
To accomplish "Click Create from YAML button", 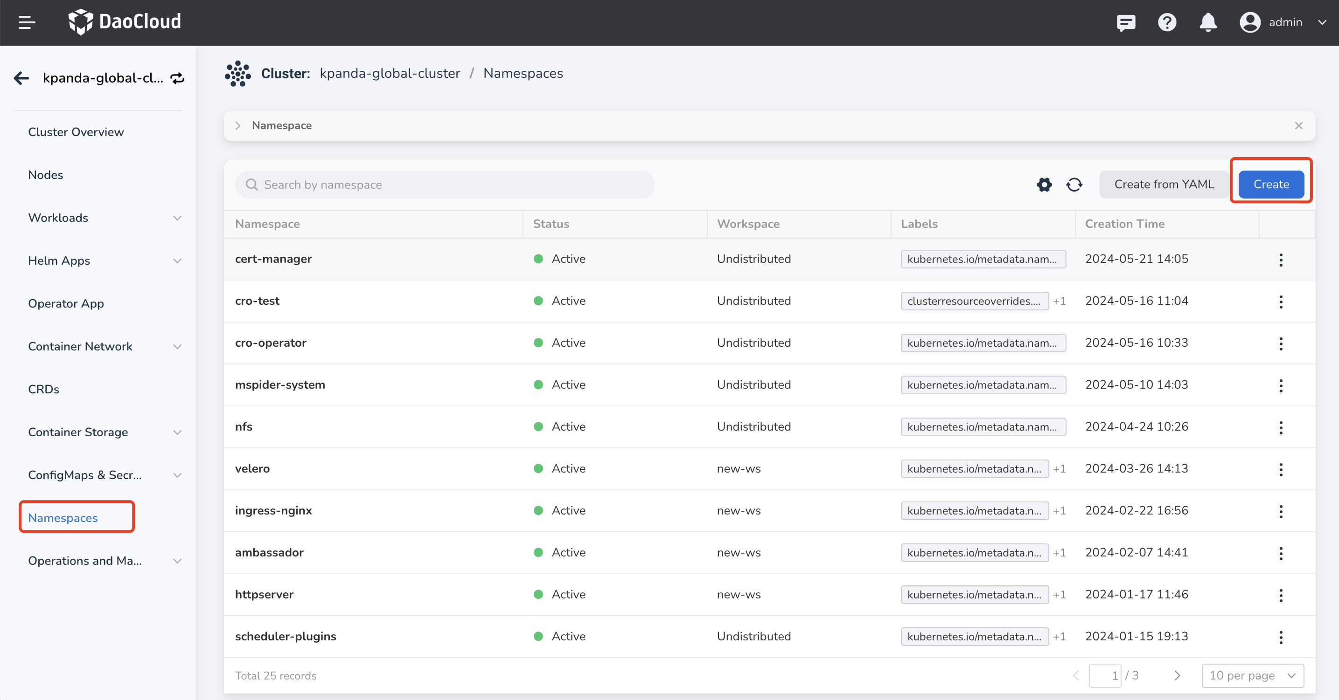I will click(x=1163, y=185).
